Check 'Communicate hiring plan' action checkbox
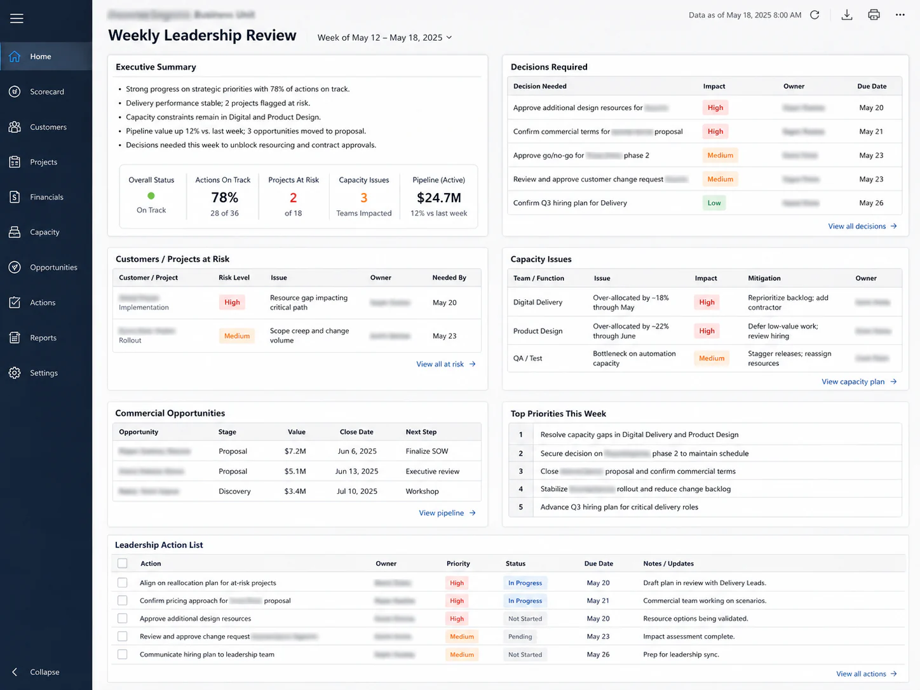 [x=123, y=654]
